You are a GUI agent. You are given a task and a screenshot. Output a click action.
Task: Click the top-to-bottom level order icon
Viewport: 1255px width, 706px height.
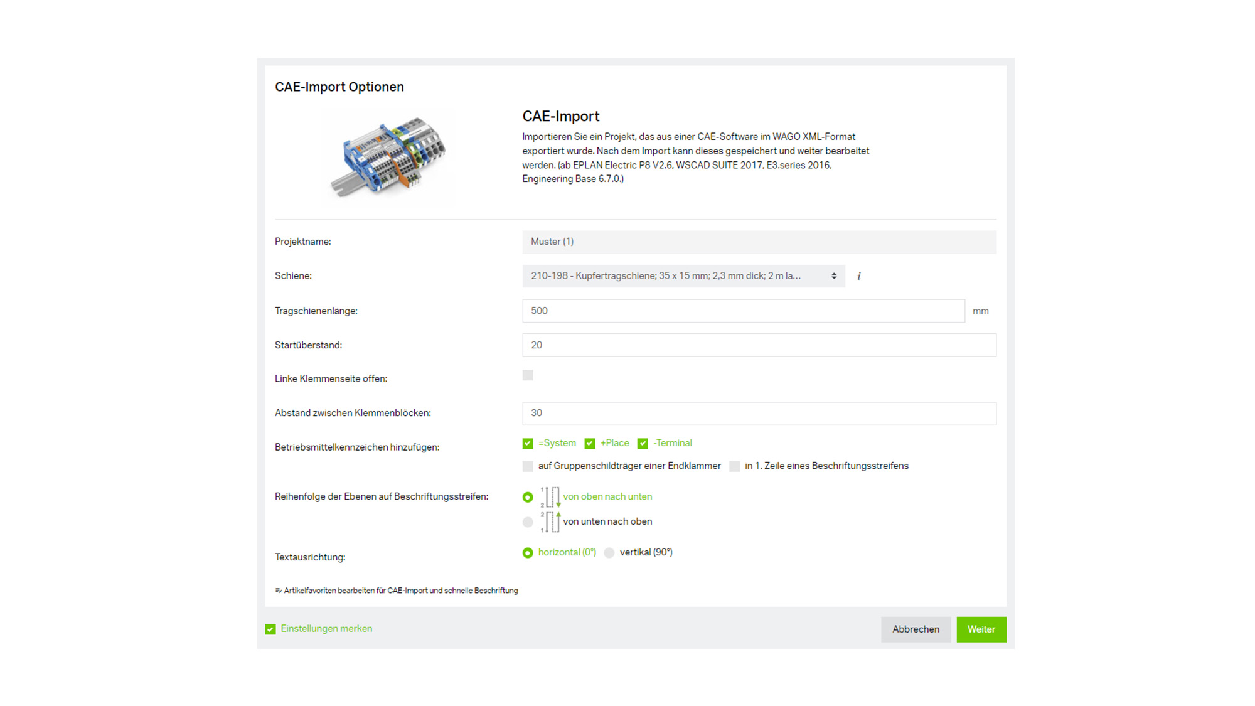click(x=550, y=497)
